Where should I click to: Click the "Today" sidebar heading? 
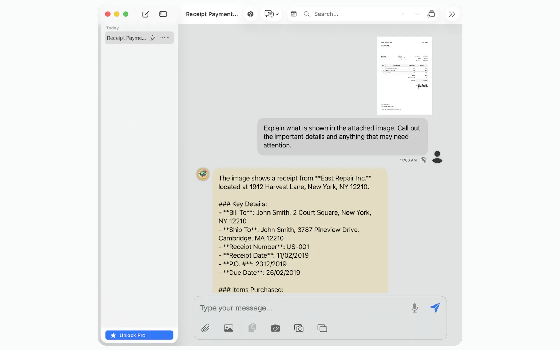tap(113, 28)
